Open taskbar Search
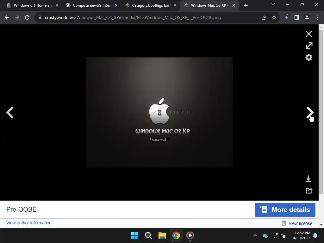 click(148, 235)
